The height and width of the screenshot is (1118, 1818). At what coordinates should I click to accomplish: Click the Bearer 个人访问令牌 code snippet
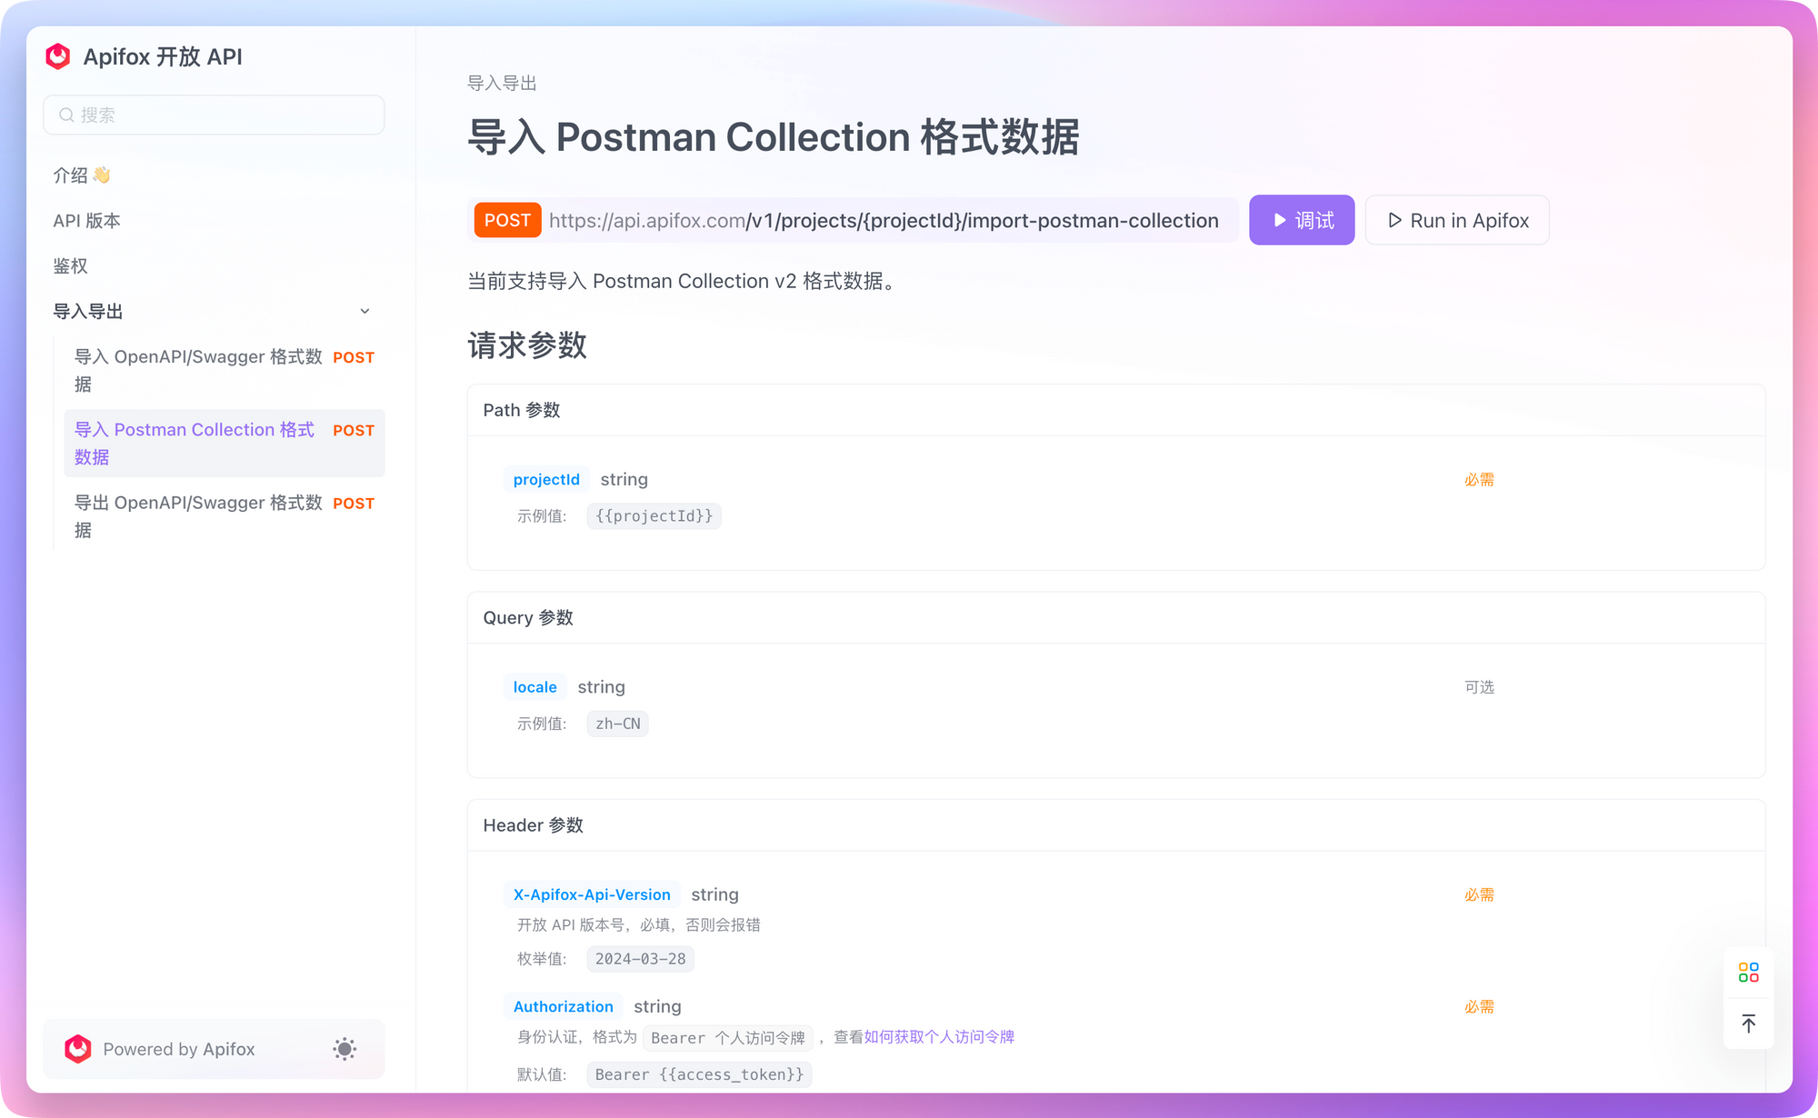point(728,1038)
